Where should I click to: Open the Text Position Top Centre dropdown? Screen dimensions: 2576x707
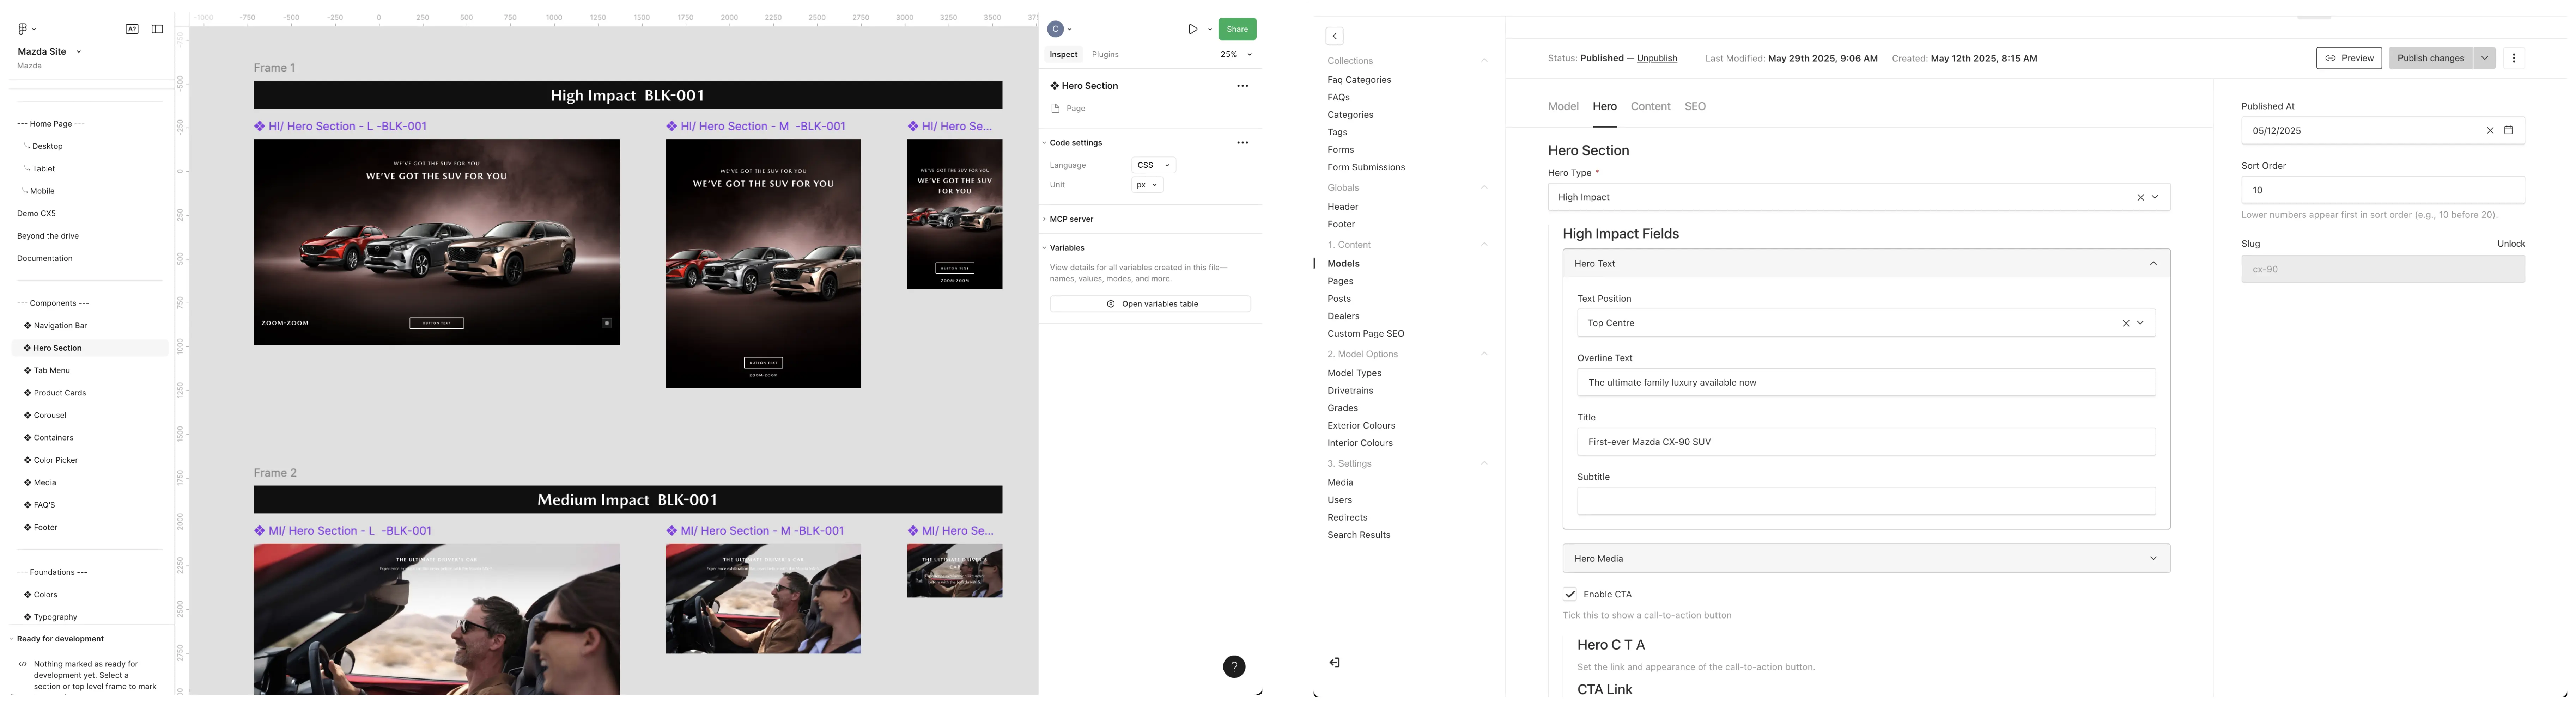click(2140, 323)
